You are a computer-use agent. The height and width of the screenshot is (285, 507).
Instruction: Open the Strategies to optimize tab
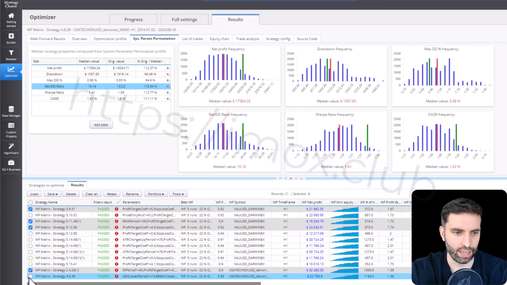click(x=47, y=185)
